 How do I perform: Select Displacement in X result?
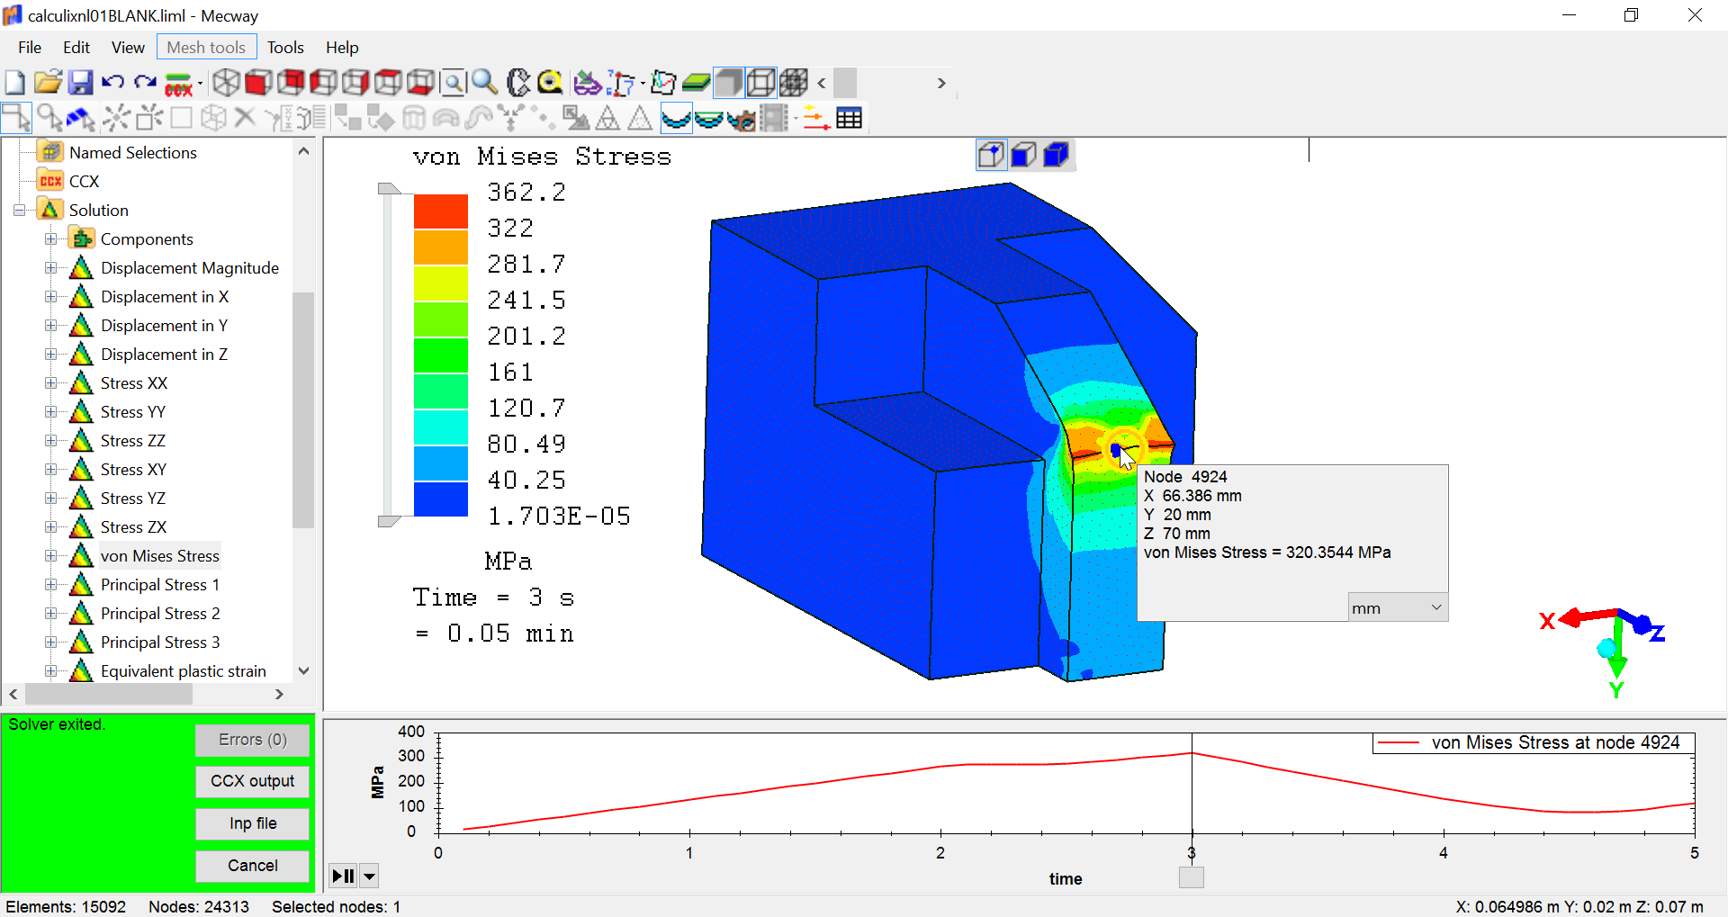pos(165,296)
